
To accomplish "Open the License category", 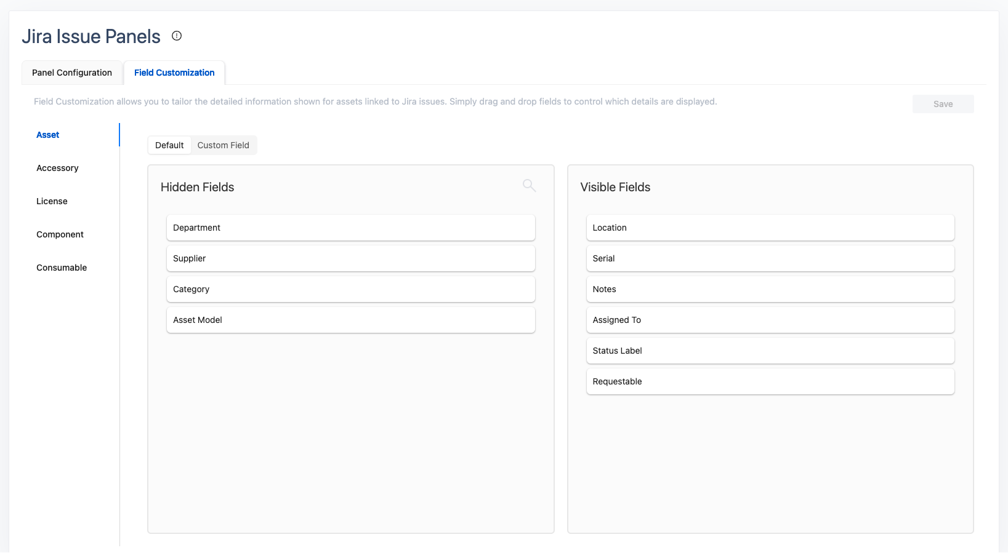I will click(x=52, y=201).
